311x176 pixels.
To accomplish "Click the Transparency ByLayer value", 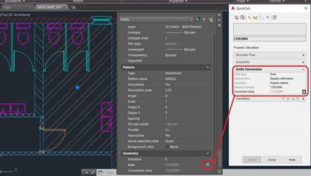I will [x=171, y=55].
